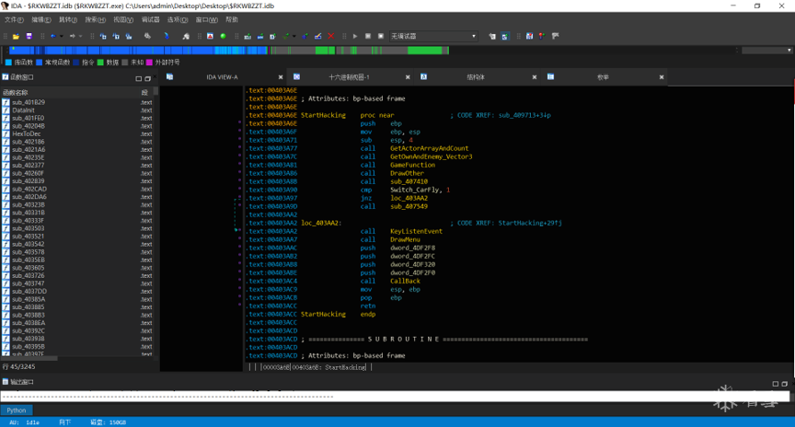Click the green 数据 legend color swatch
The width and height of the screenshot is (795, 427).
tap(101, 63)
